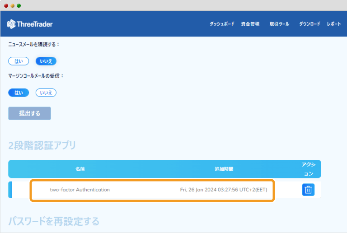
Task: Click the ニュースメールを購読する label
Action: 34,44
